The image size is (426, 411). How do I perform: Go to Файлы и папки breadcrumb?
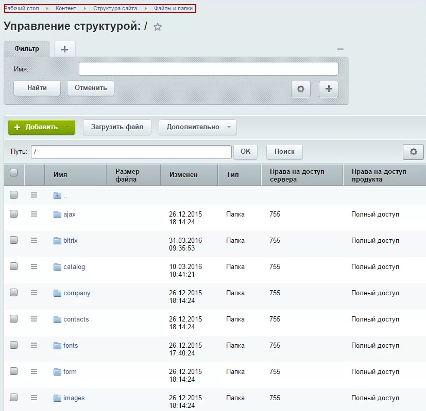click(173, 8)
